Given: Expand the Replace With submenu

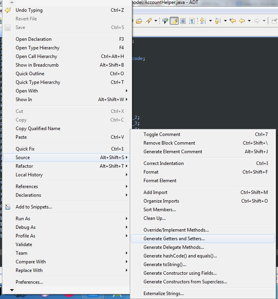Looking at the screenshot, I should click(x=67, y=270).
